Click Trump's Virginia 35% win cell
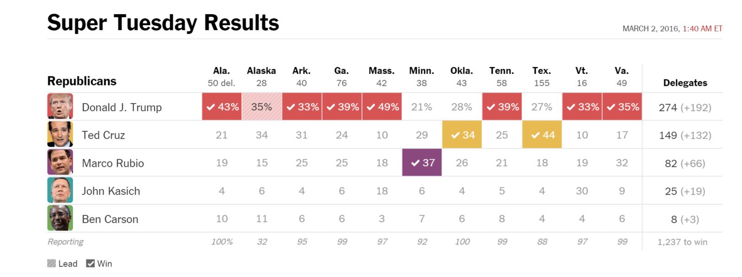 [622, 107]
